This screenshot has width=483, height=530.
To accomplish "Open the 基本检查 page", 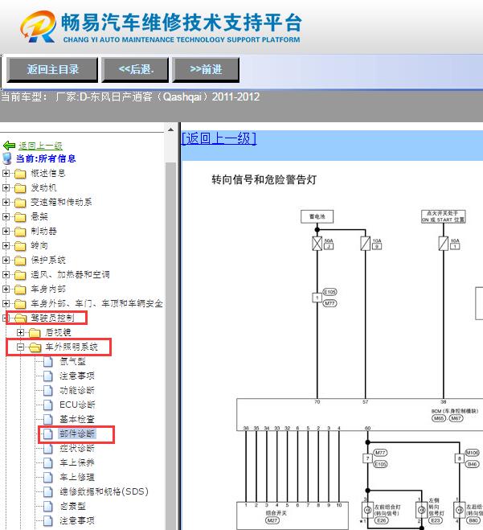I will 77,419.
